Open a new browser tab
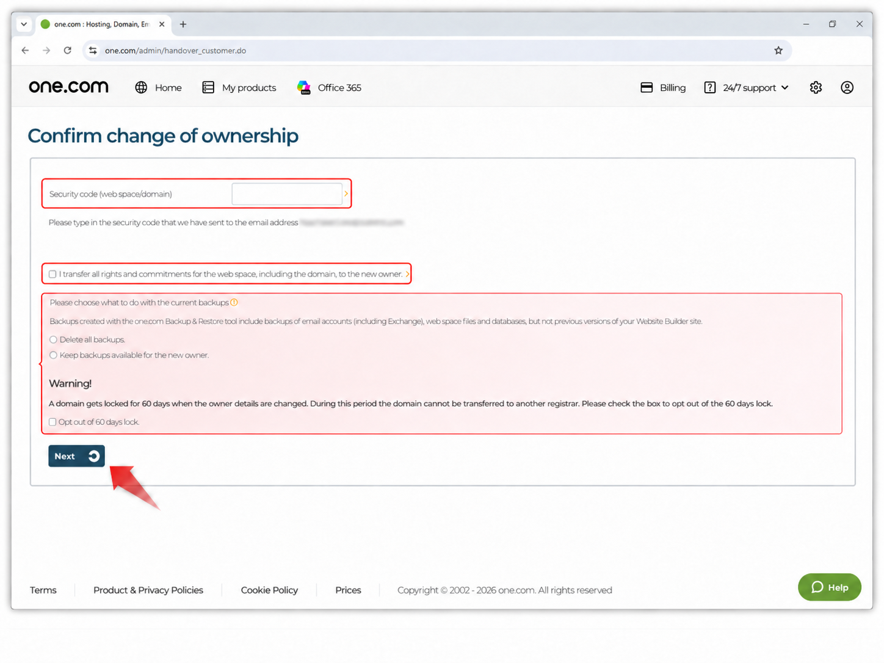The width and height of the screenshot is (884, 663). pos(183,24)
